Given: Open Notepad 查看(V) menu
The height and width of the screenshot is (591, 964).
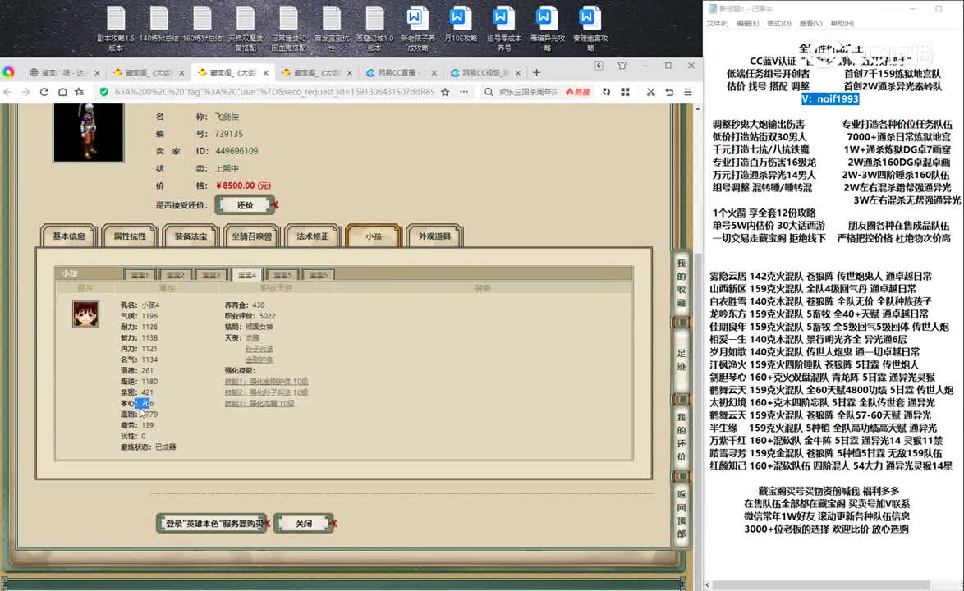Looking at the screenshot, I should point(811,23).
